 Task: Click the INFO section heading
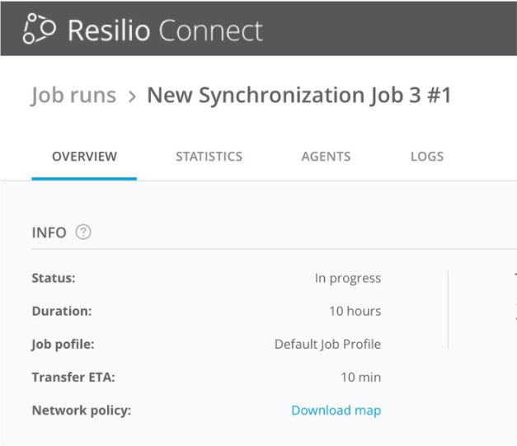[49, 232]
